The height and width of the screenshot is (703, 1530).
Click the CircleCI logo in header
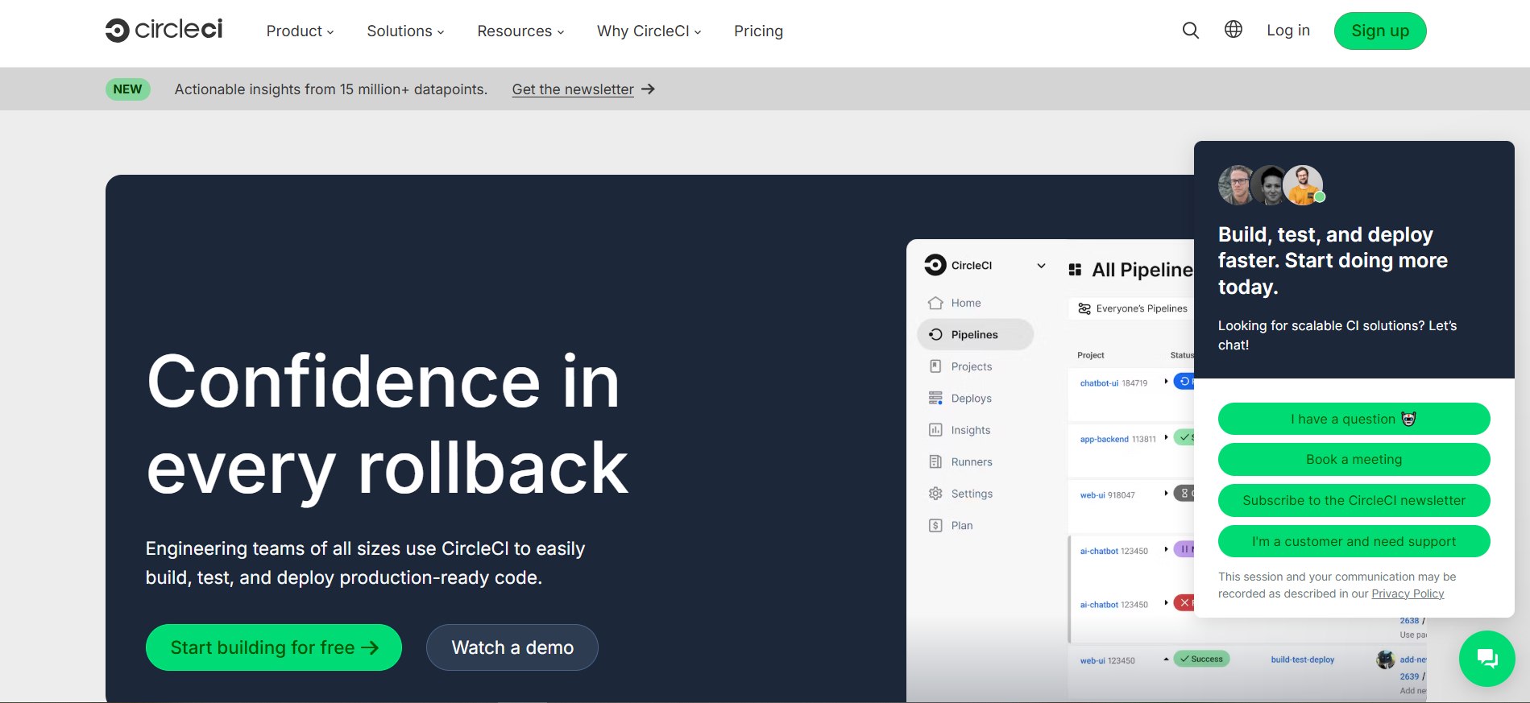(164, 30)
